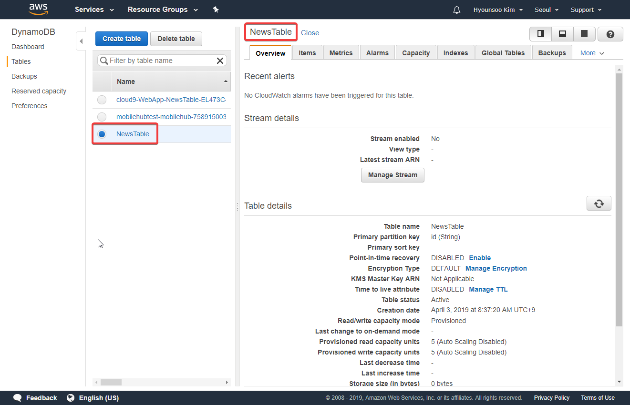Screen dimensions: 630x405
Task: Open the Services dropdown menu
Action: pos(94,10)
